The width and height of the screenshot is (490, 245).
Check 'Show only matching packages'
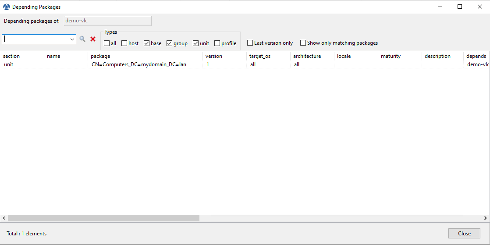[303, 43]
